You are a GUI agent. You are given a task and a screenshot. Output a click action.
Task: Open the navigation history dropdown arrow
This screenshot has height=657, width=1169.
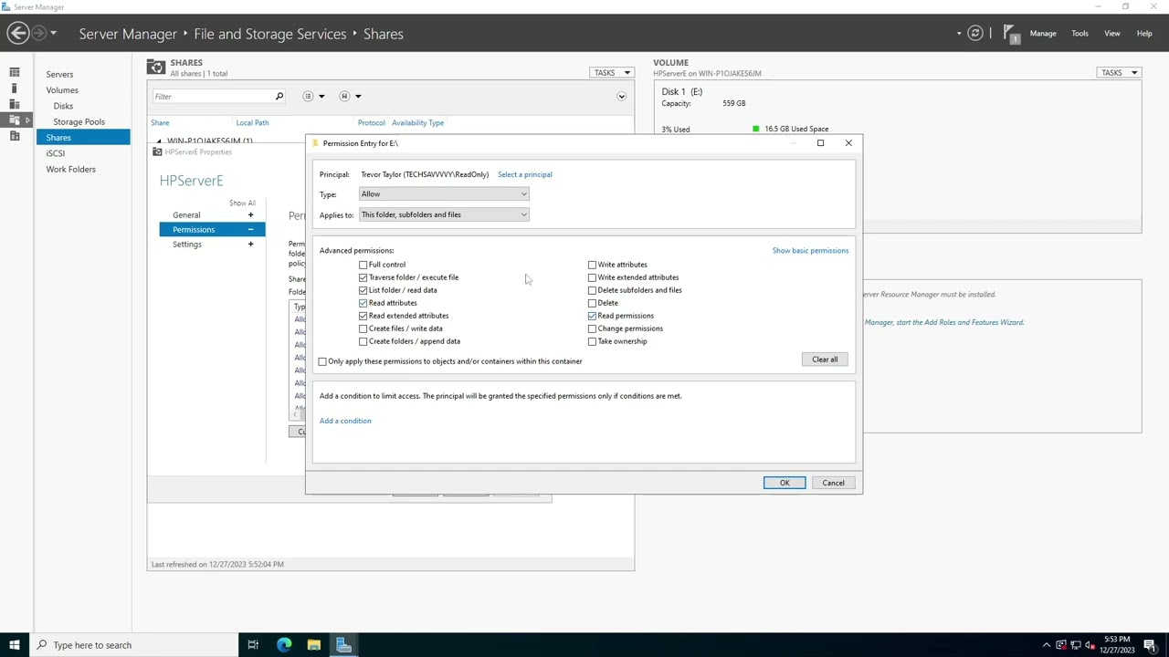[x=53, y=34]
